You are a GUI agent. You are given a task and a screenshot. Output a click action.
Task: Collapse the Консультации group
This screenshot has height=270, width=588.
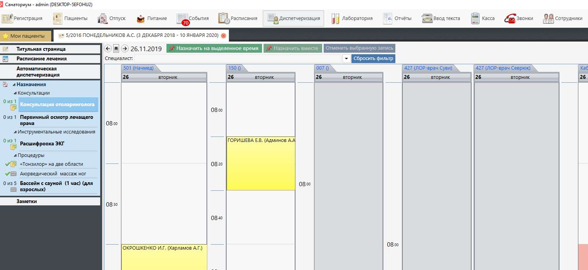pos(15,93)
